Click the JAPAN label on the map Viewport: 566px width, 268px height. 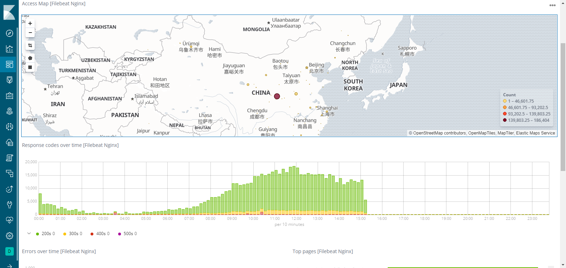click(x=399, y=85)
